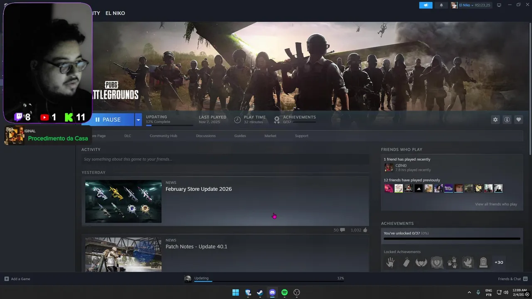Screen dimensions: 532x299
Task: Open the winged heart locked achievement
Action: [421, 262]
